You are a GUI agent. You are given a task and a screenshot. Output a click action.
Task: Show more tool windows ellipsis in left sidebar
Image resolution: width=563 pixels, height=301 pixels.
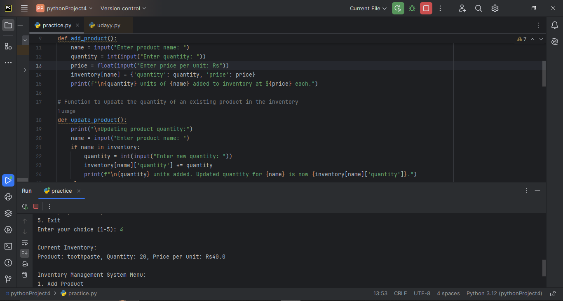[8, 63]
